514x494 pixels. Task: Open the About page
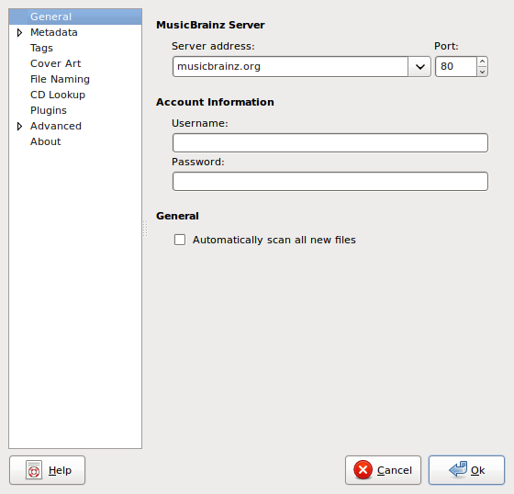click(46, 141)
